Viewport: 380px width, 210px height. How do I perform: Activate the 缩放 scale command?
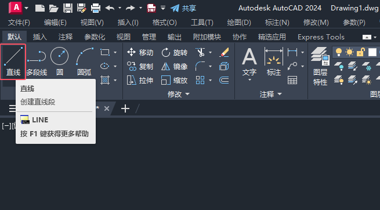coord(174,80)
